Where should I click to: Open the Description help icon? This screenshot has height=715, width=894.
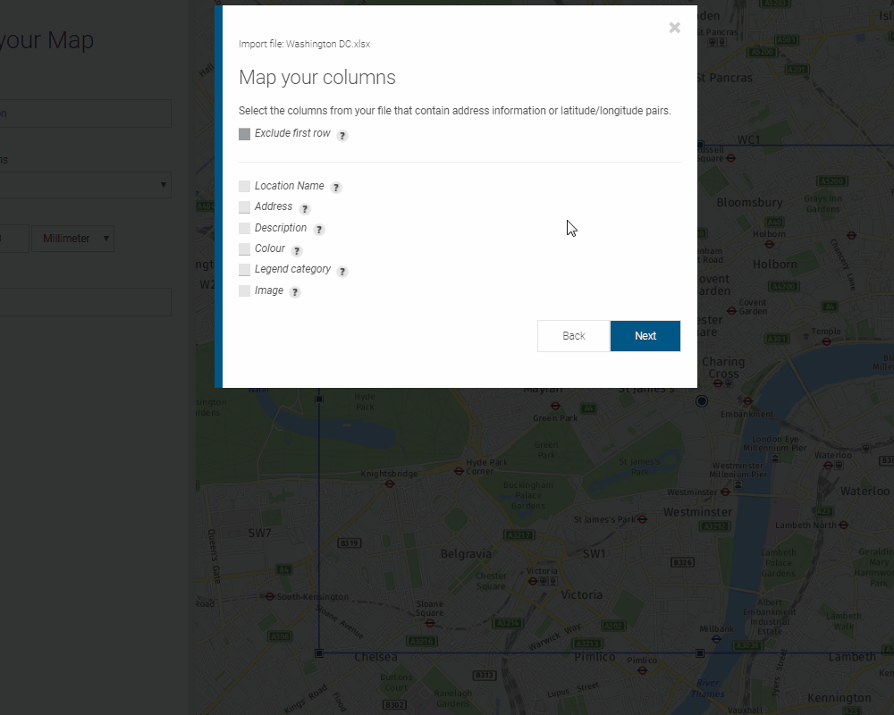[x=319, y=230]
